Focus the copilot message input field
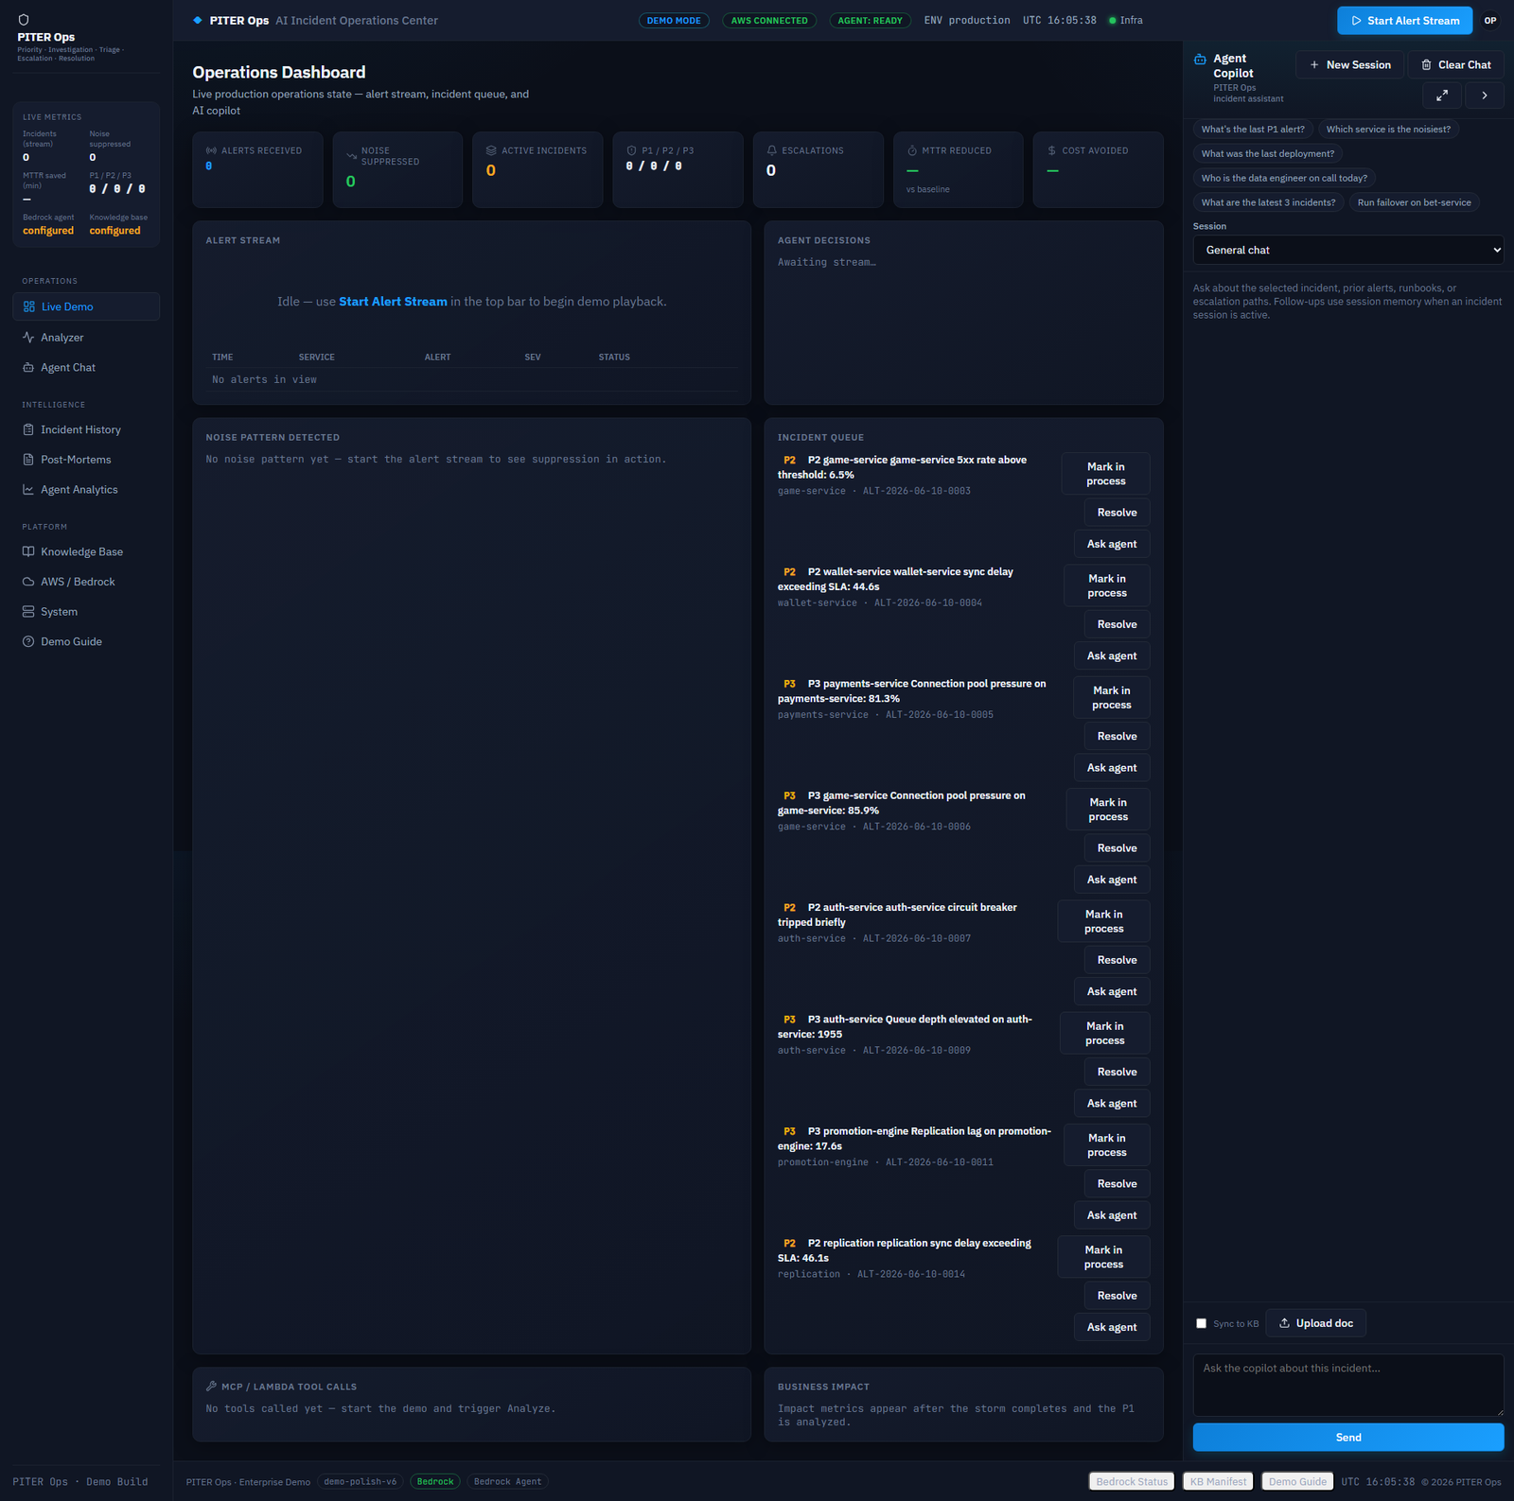 1348,1385
